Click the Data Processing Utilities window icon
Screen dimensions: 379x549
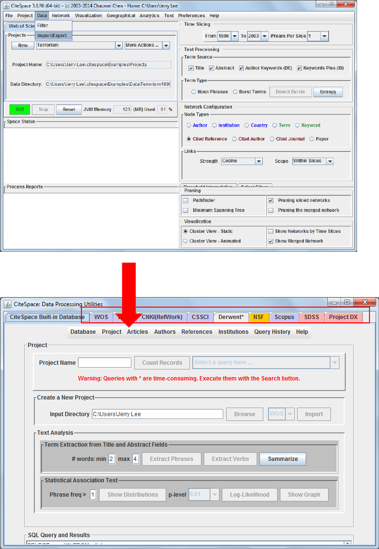pyautogui.click(x=8, y=304)
